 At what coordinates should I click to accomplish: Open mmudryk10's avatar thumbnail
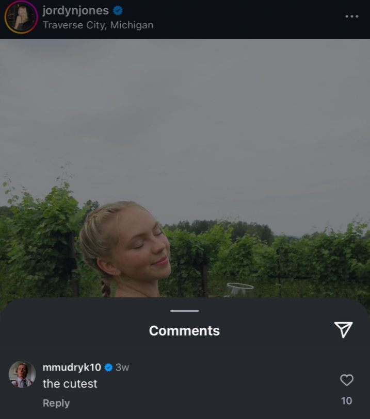click(x=22, y=374)
